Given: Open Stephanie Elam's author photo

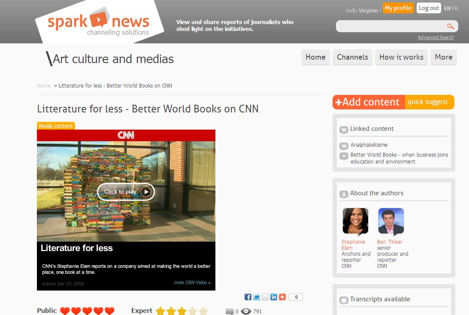Looking at the screenshot, I should pos(355,221).
